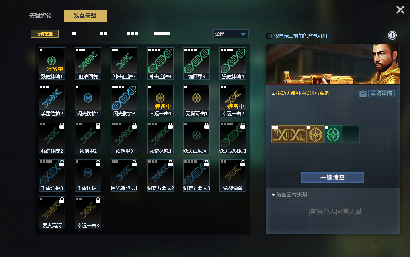Image resolution: width=410 pixels, height=257 pixels.
Task: Click the 无懈可击1 talent icon
Action: 197,101
